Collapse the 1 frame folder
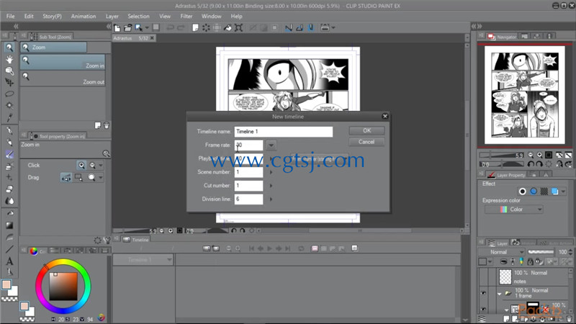Image resolution: width=576 pixels, height=324 pixels. click(x=500, y=294)
